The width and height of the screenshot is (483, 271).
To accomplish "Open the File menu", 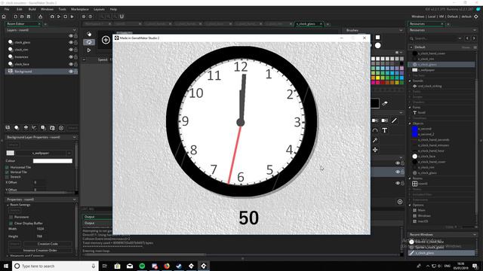I will (x=7, y=9).
